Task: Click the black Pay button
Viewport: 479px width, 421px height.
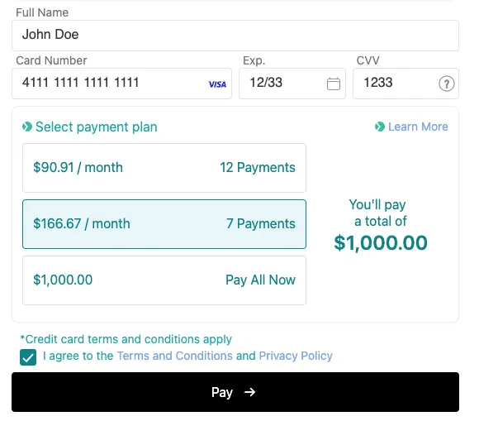Action: (x=235, y=392)
